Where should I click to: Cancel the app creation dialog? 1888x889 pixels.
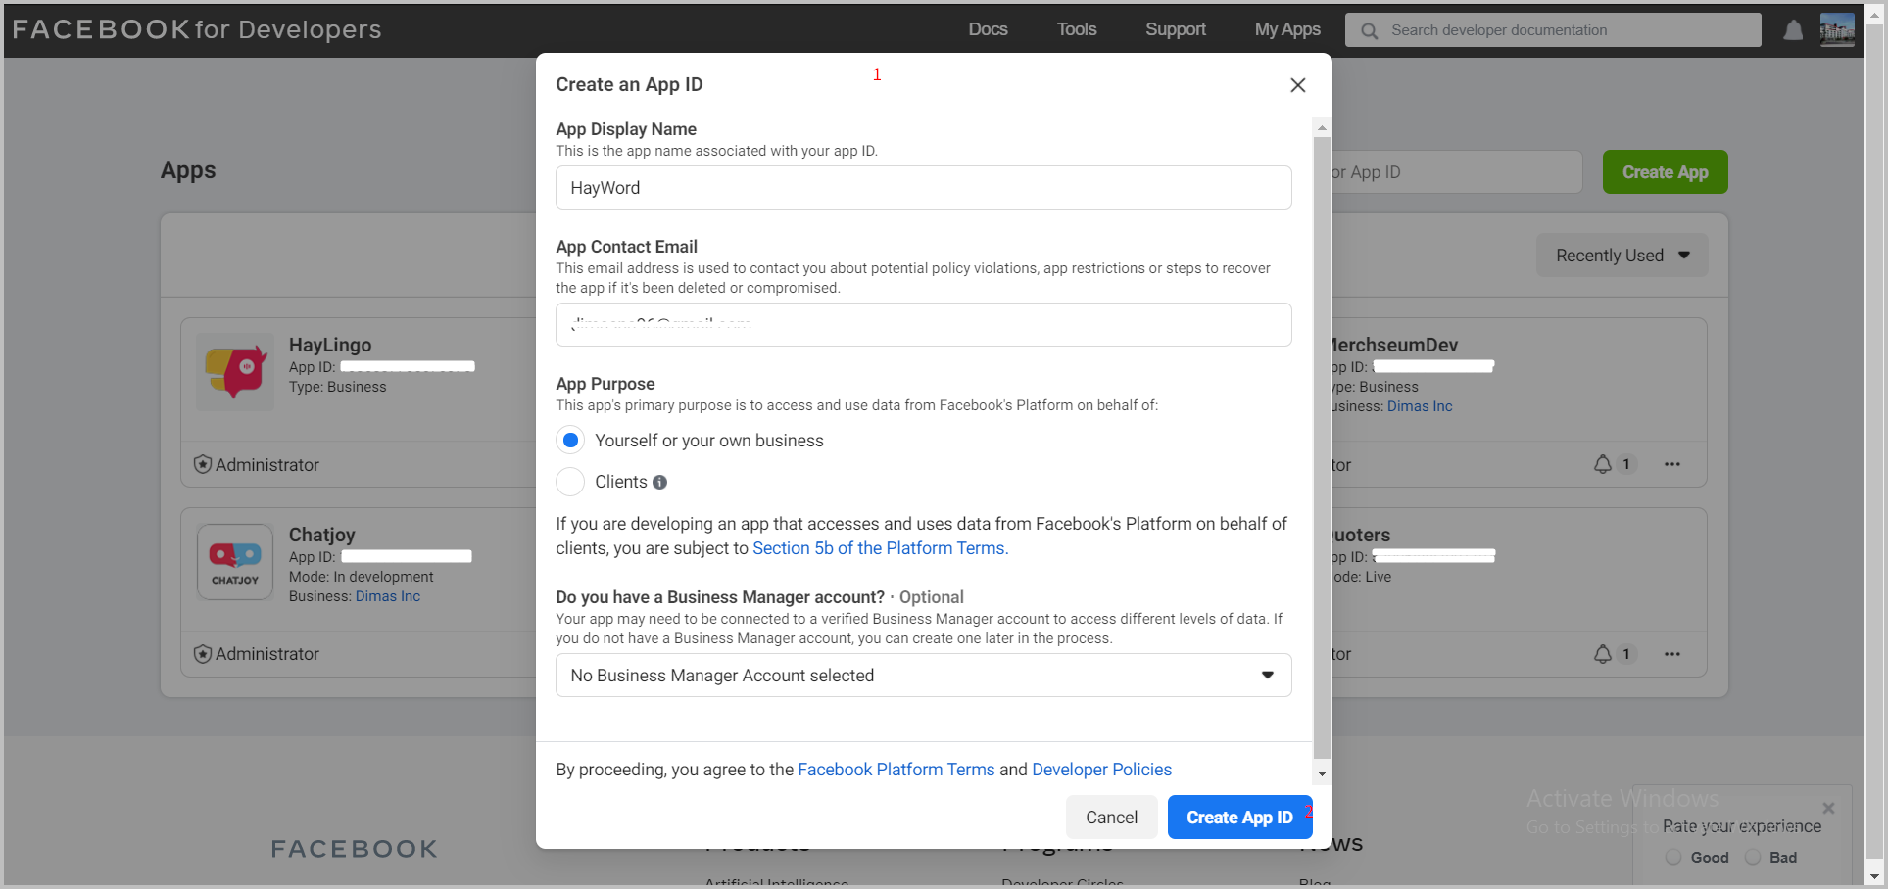click(x=1111, y=818)
